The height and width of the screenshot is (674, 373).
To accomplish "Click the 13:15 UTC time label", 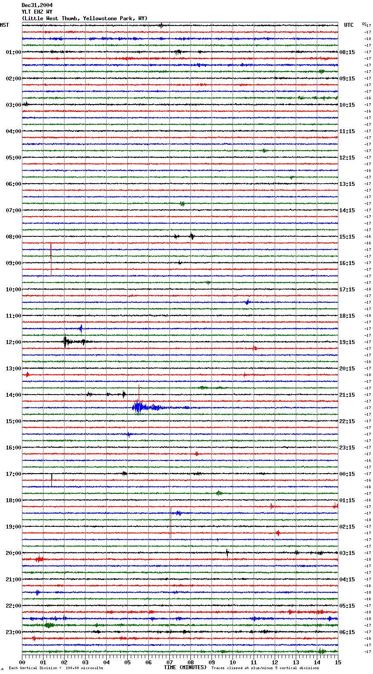I will [347, 184].
